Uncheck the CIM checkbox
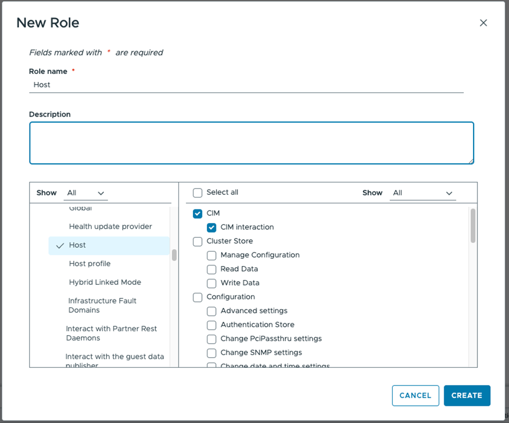509x423 pixels. tap(197, 214)
